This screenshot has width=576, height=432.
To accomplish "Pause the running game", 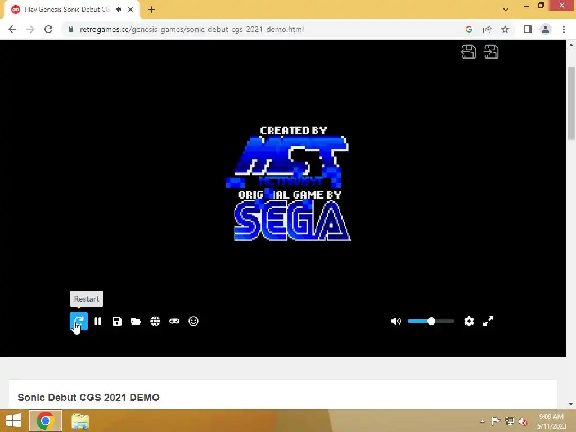I will point(98,321).
